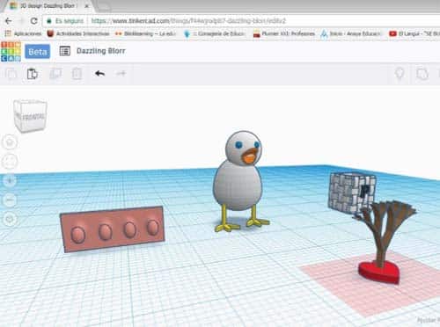Click the Duplicate toolbar icon
Viewport: 440px width, 327px height.
click(x=55, y=74)
